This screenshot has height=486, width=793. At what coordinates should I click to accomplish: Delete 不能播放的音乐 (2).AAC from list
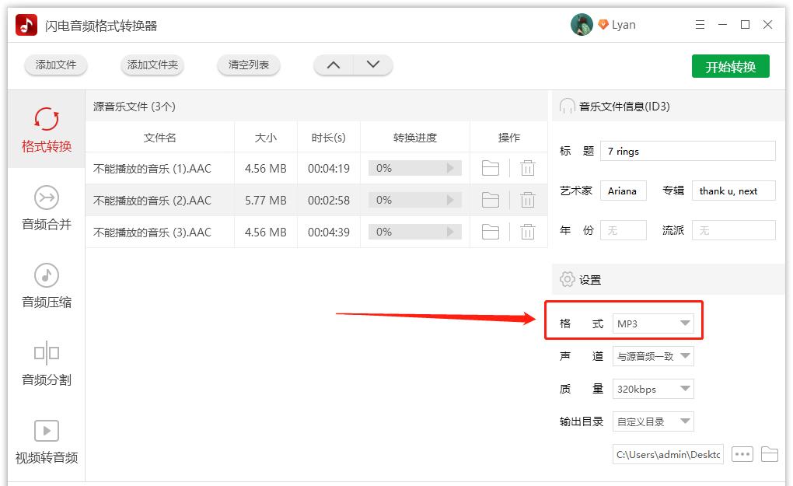tap(528, 200)
